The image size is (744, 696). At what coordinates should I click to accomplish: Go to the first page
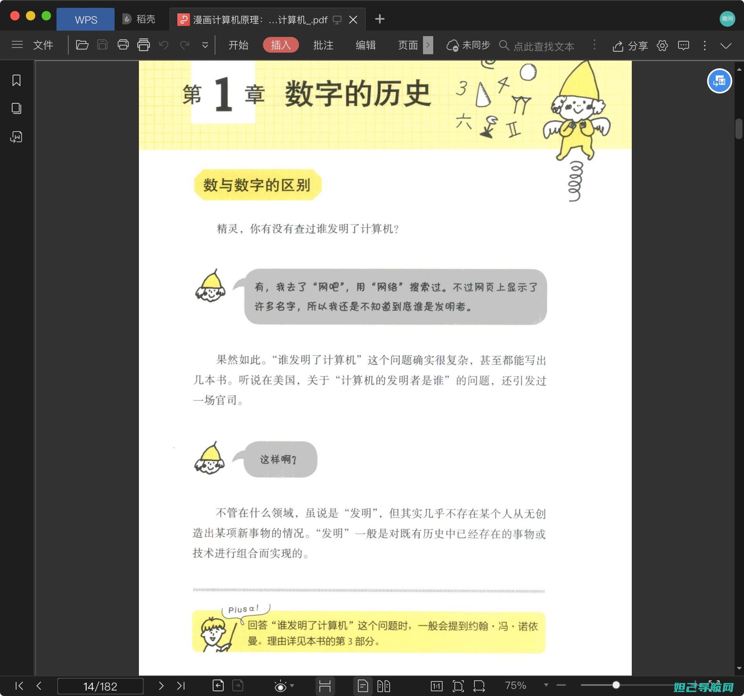click(x=19, y=686)
